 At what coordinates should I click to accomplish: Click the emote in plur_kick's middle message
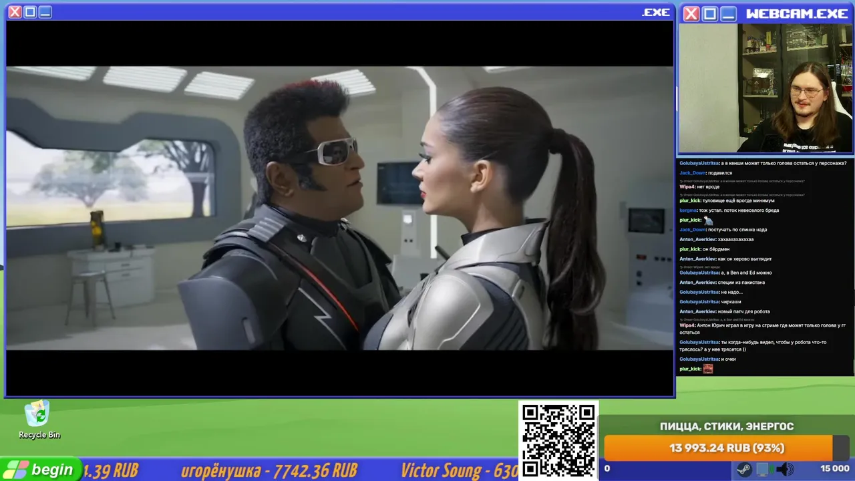tap(708, 220)
